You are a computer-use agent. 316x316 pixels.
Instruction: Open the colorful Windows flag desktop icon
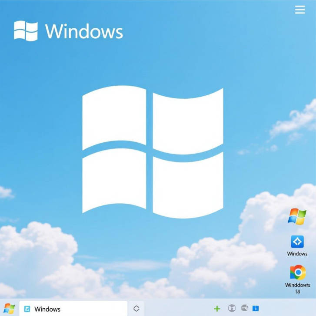point(297,216)
